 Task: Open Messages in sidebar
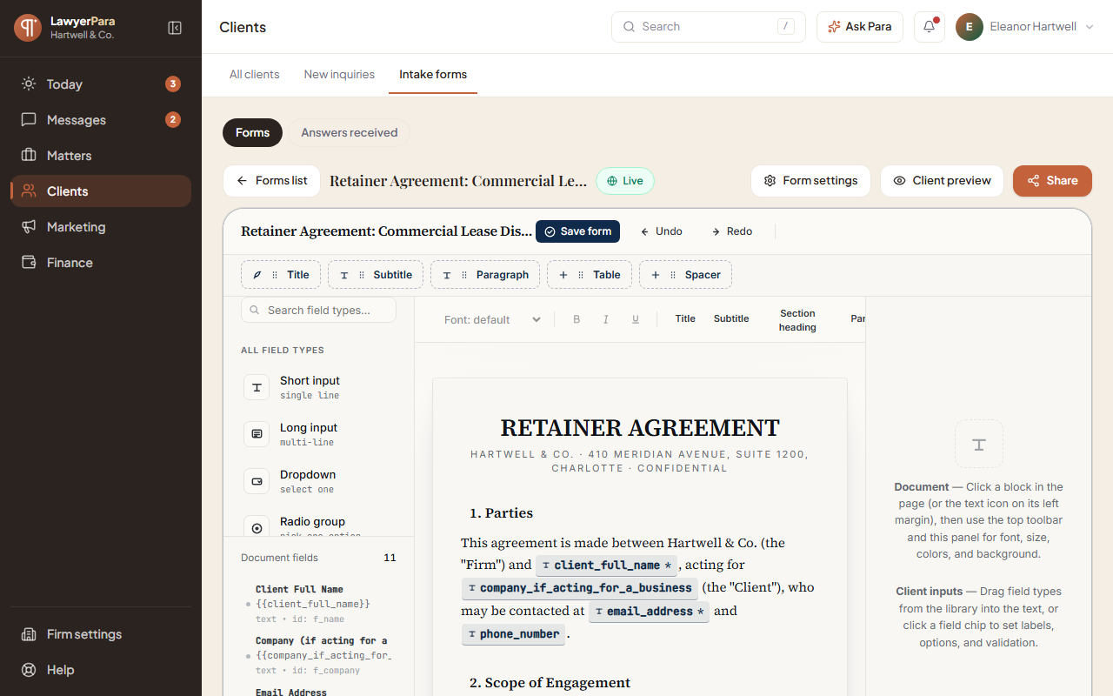[101, 120]
